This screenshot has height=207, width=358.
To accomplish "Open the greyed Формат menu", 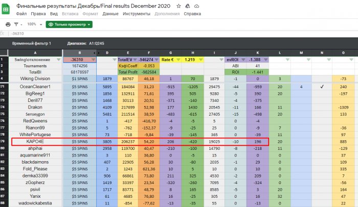I will 90,14.
